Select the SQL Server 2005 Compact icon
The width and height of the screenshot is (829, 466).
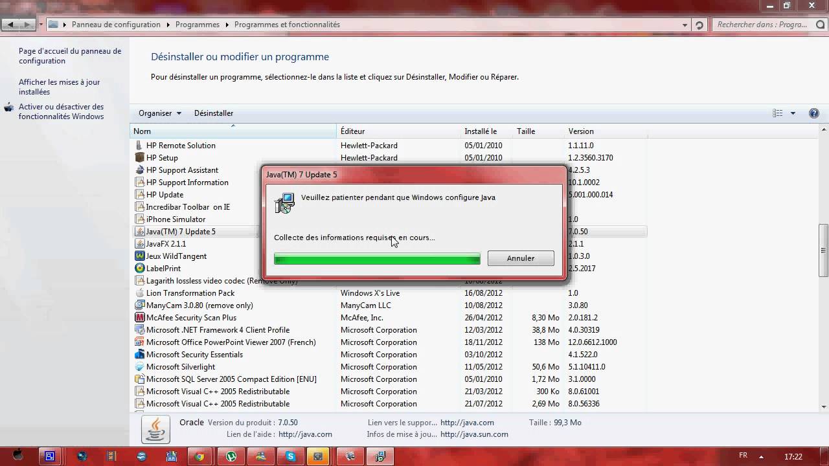(139, 379)
